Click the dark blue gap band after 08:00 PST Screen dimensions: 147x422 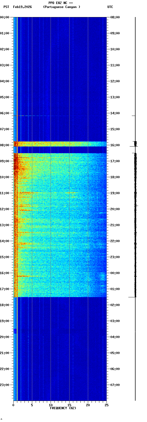click(60, 150)
